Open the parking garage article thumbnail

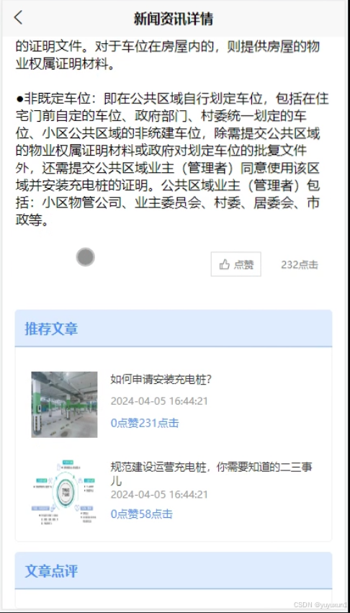pyautogui.click(x=64, y=404)
